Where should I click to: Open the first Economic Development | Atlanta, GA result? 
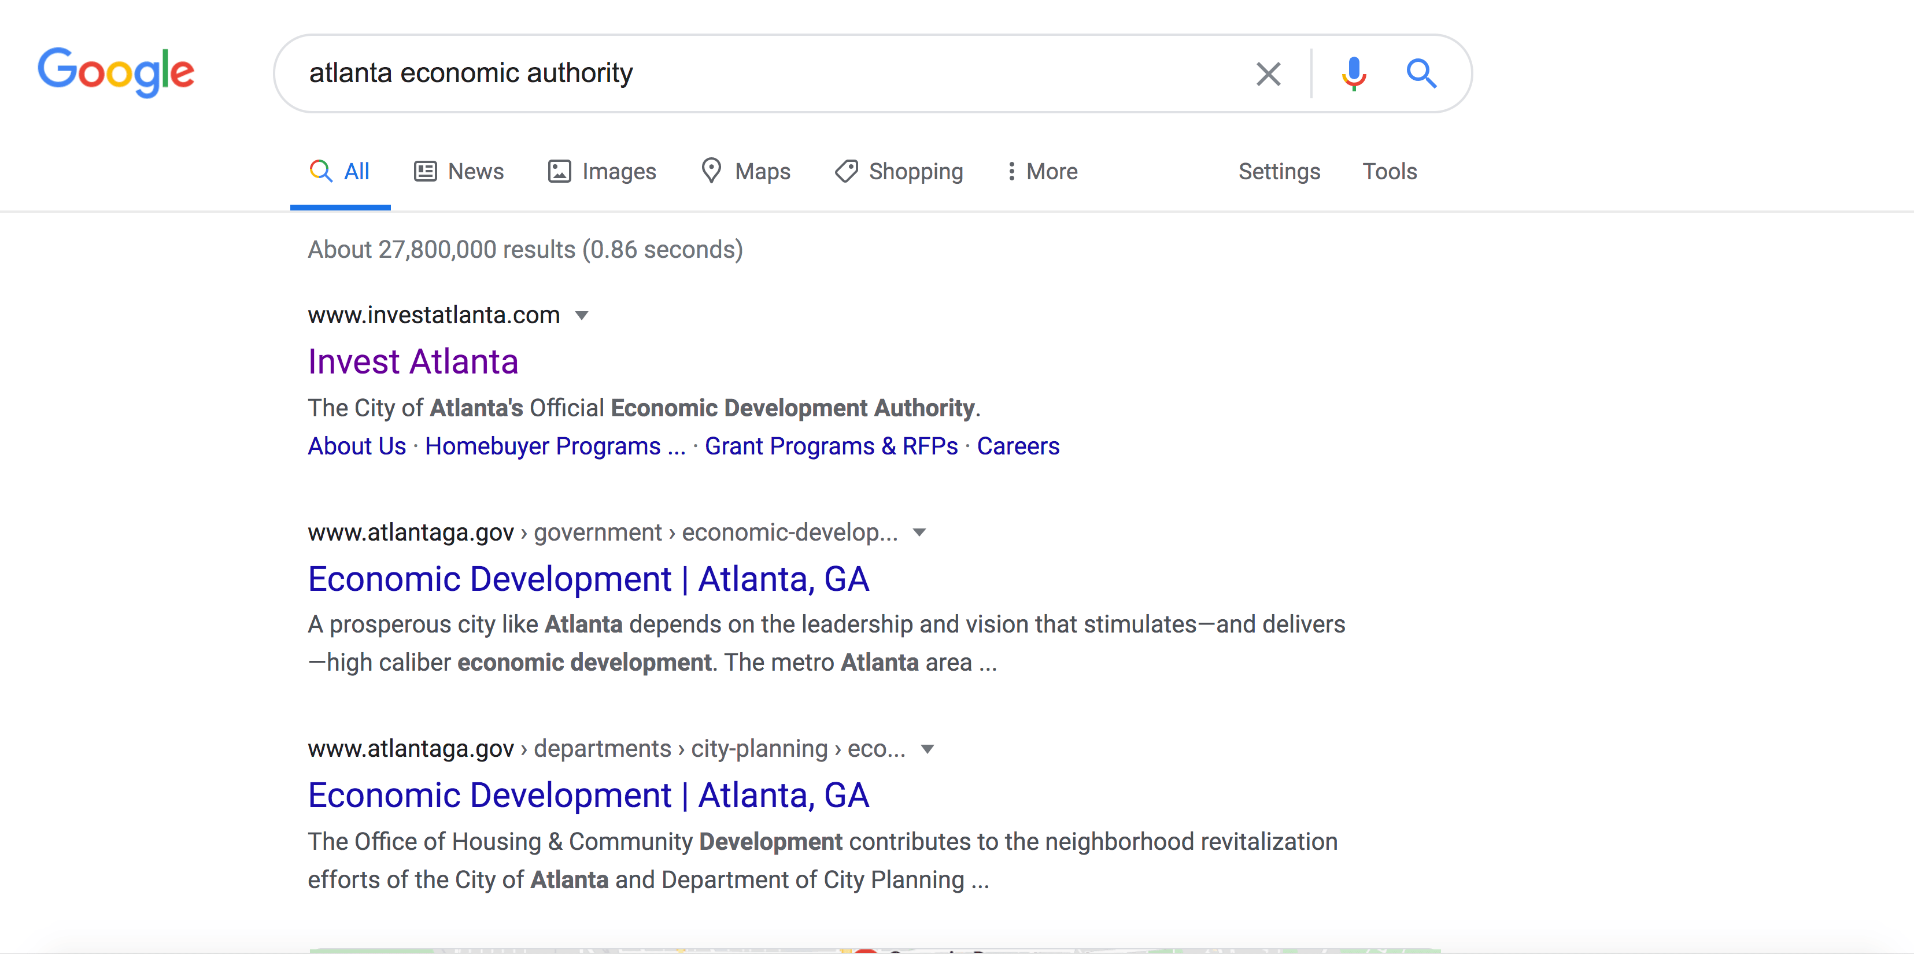[x=587, y=579]
